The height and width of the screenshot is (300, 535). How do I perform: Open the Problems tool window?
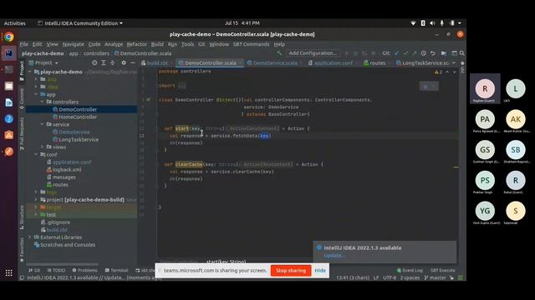[84, 270]
